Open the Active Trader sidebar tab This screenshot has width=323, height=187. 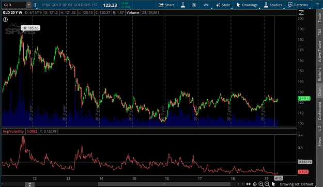[x=319, y=51]
